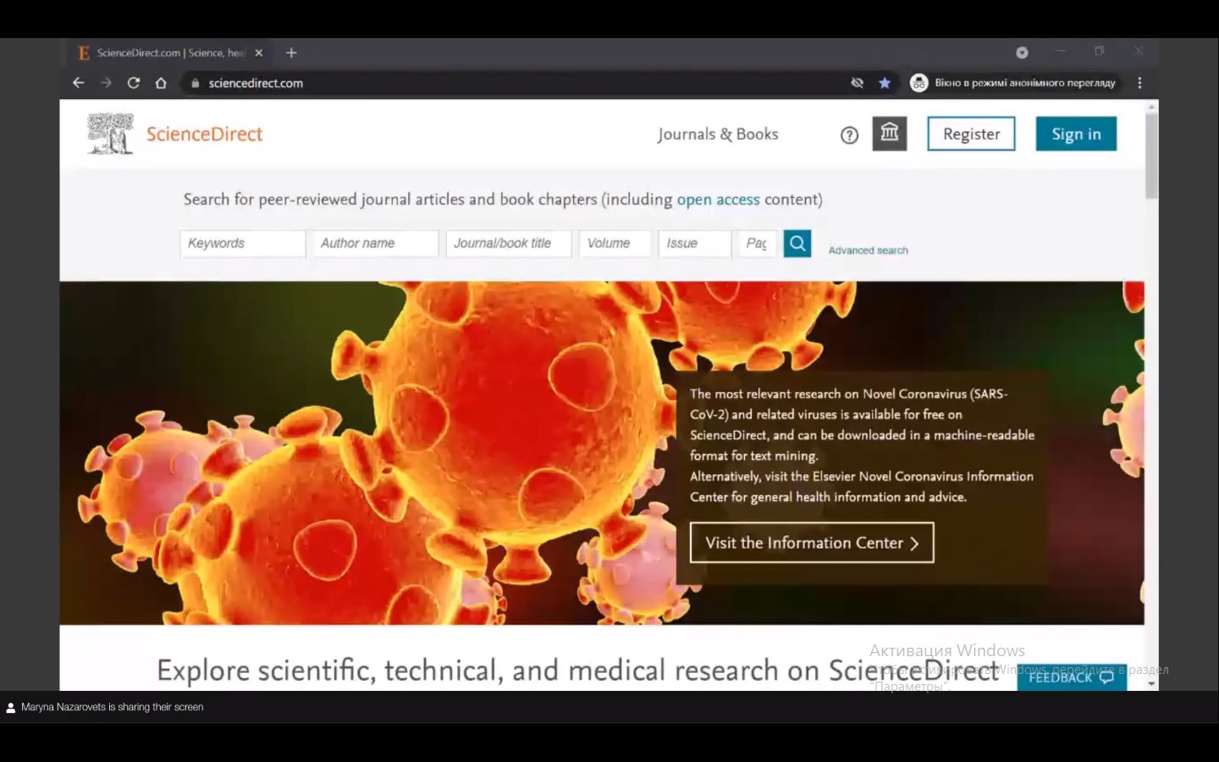Viewport: 1219px width, 762px height.
Task: Click the browser forward arrow
Action: (106, 83)
